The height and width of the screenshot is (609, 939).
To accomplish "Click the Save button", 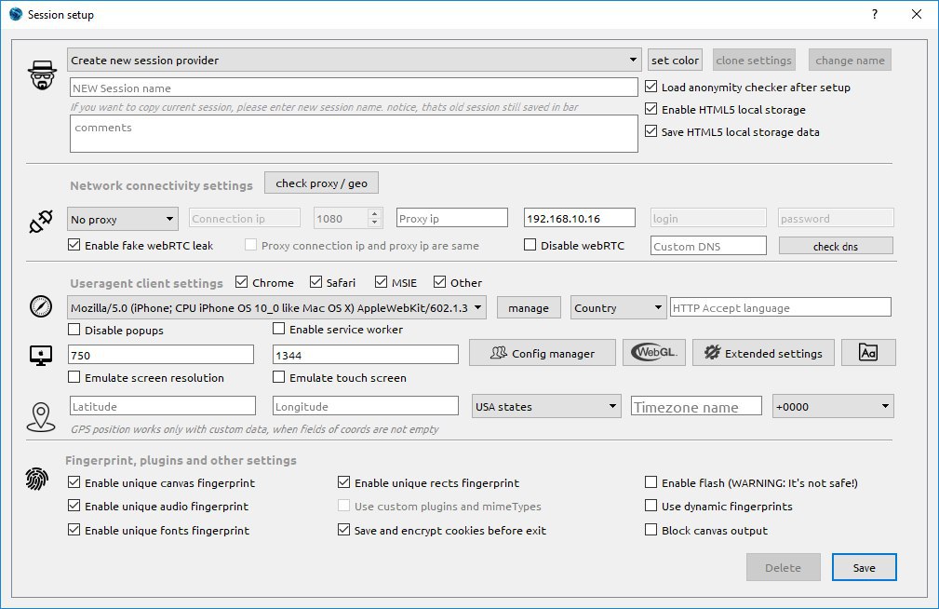I will (x=865, y=567).
